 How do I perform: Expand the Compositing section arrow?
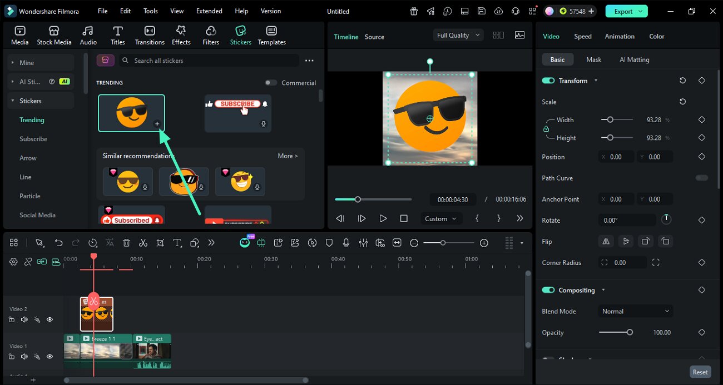tap(603, 290)
